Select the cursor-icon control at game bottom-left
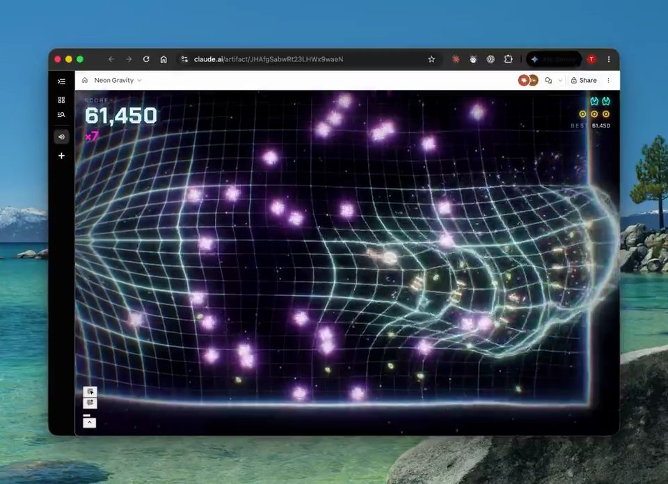The width and height of the screenshot is (668, 484). point(90,391)
